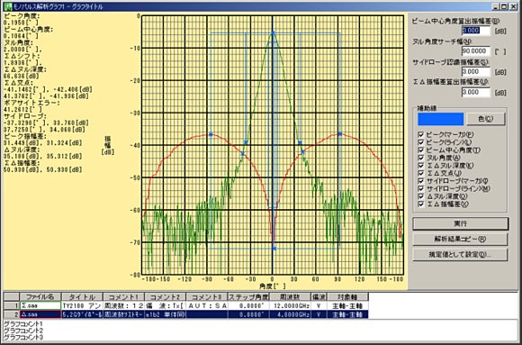Viewport: 522px width, 345px height.
Task: Disable サイドローブ(ライン) checkbox
Action: coord(421,188)
